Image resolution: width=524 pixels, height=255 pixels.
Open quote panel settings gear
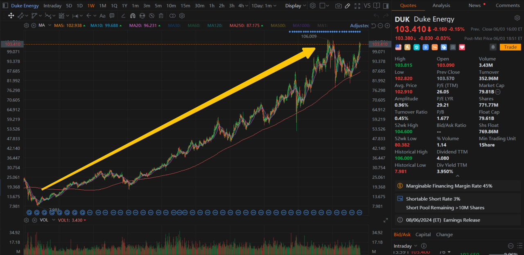click(x=517, y=18)
